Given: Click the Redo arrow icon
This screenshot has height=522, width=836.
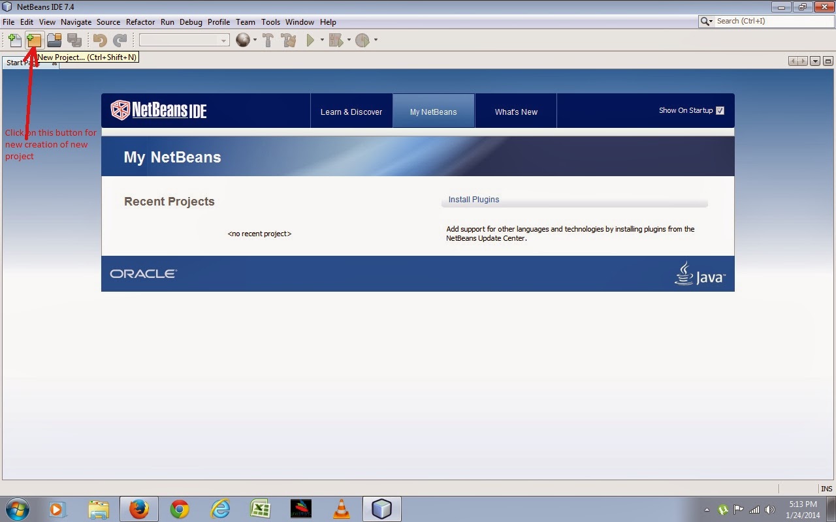Looking at the screenshot, I should [120, 40].
